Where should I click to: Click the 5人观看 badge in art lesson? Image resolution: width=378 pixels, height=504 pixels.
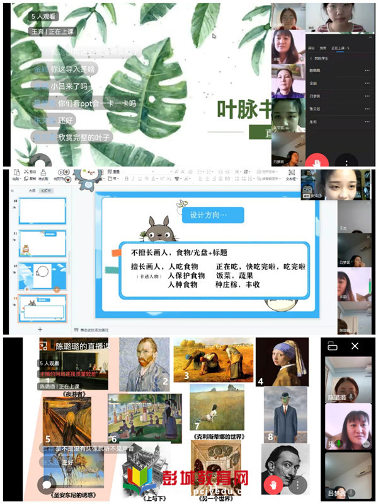[x=50, y=363]
